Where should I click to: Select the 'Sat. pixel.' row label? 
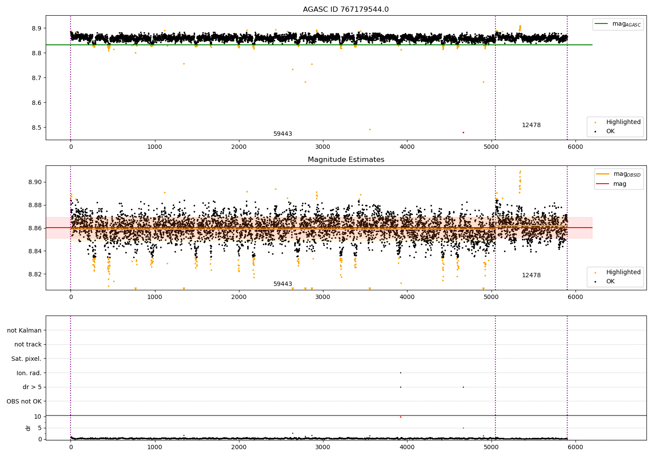(26, 359)
